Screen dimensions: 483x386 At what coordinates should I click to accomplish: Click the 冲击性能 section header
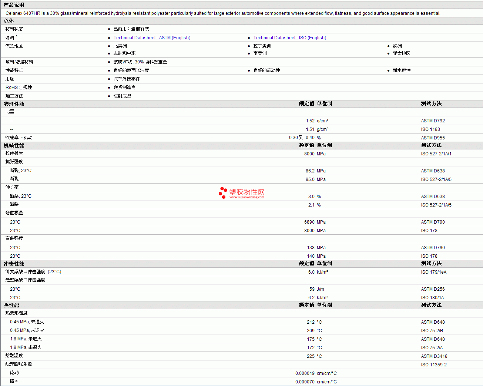click(14, 264)
